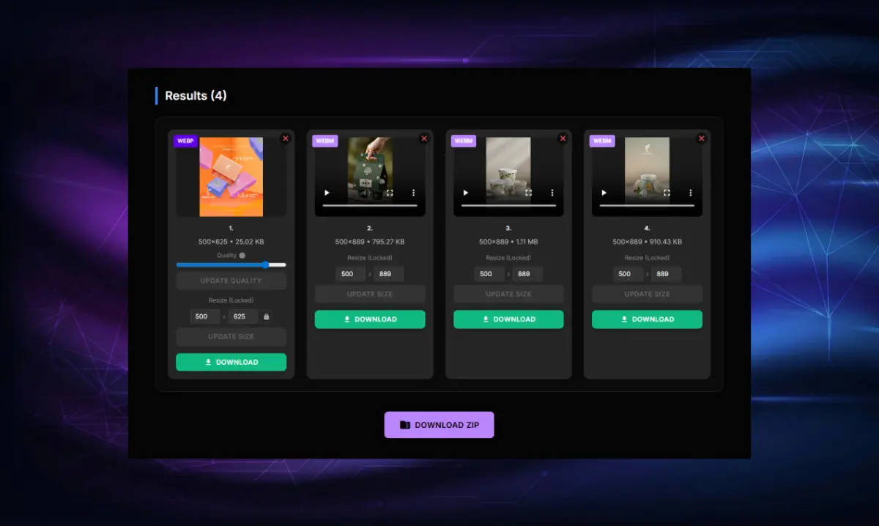The height and width of the screenshot is (526, 879).
Task: Click the seek bar on video result 2
Action: tap(370, 204)
